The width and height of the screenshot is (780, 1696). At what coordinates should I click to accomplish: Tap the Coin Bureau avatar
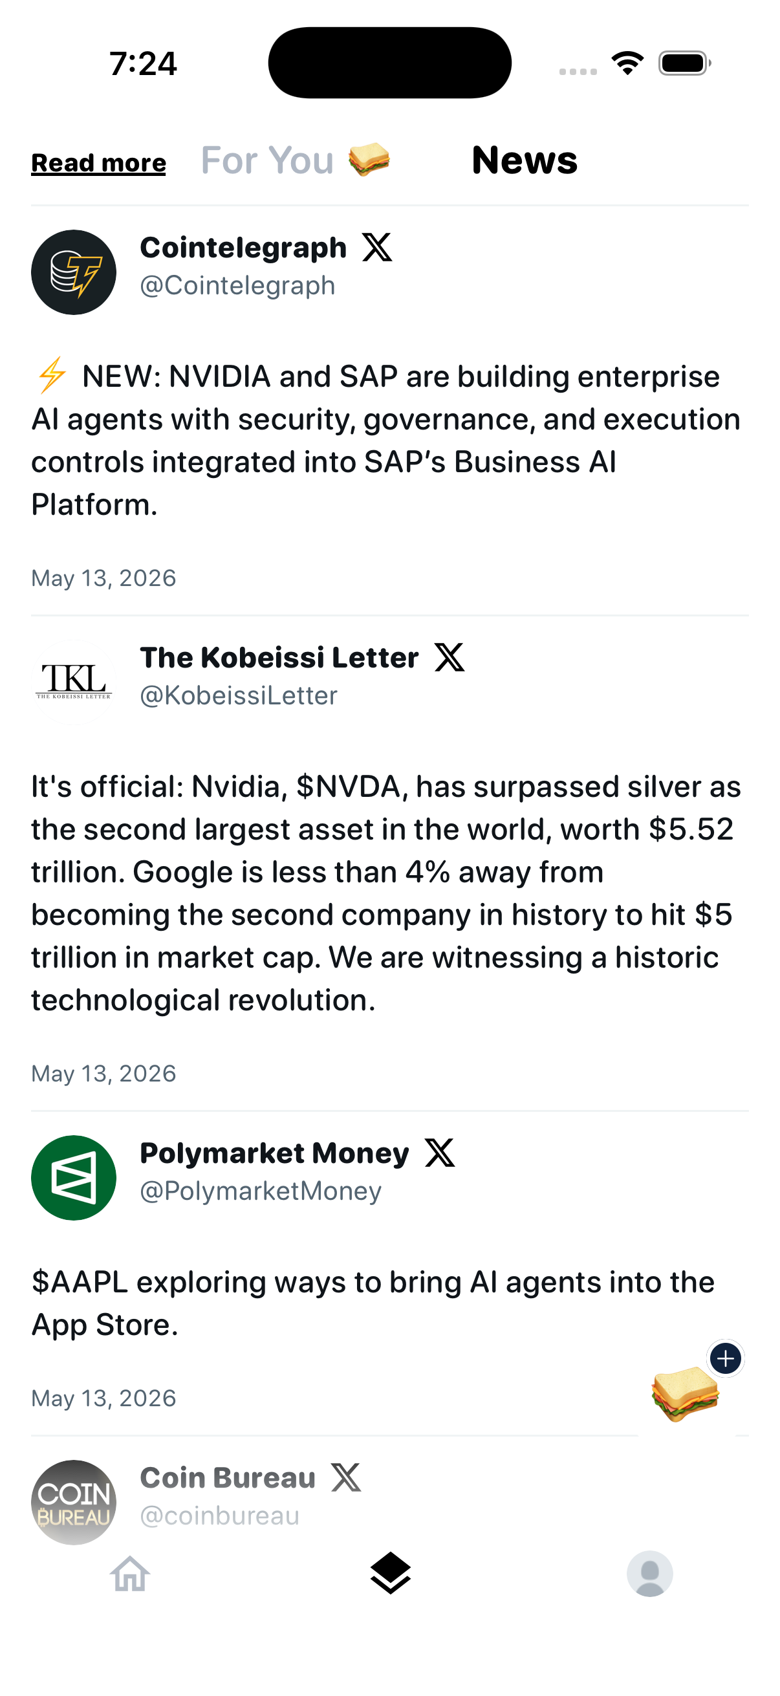74,1503
